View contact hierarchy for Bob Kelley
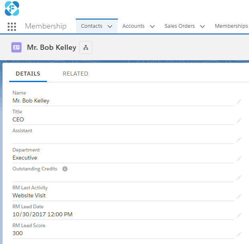This screenshot has height=244, width=249. coord(86,47)
